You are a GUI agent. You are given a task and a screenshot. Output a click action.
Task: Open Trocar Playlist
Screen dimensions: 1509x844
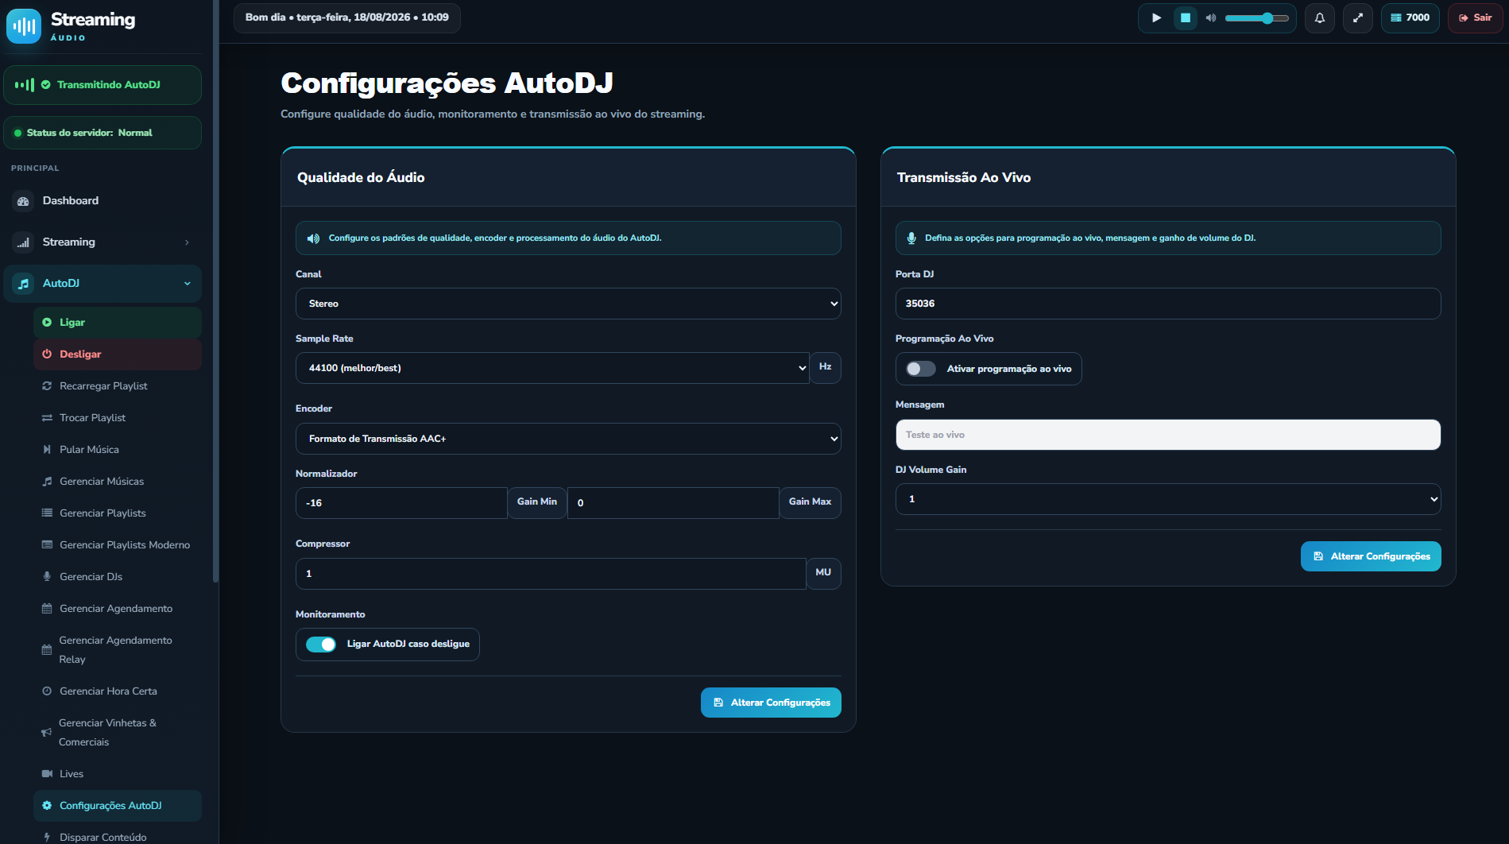118,418
